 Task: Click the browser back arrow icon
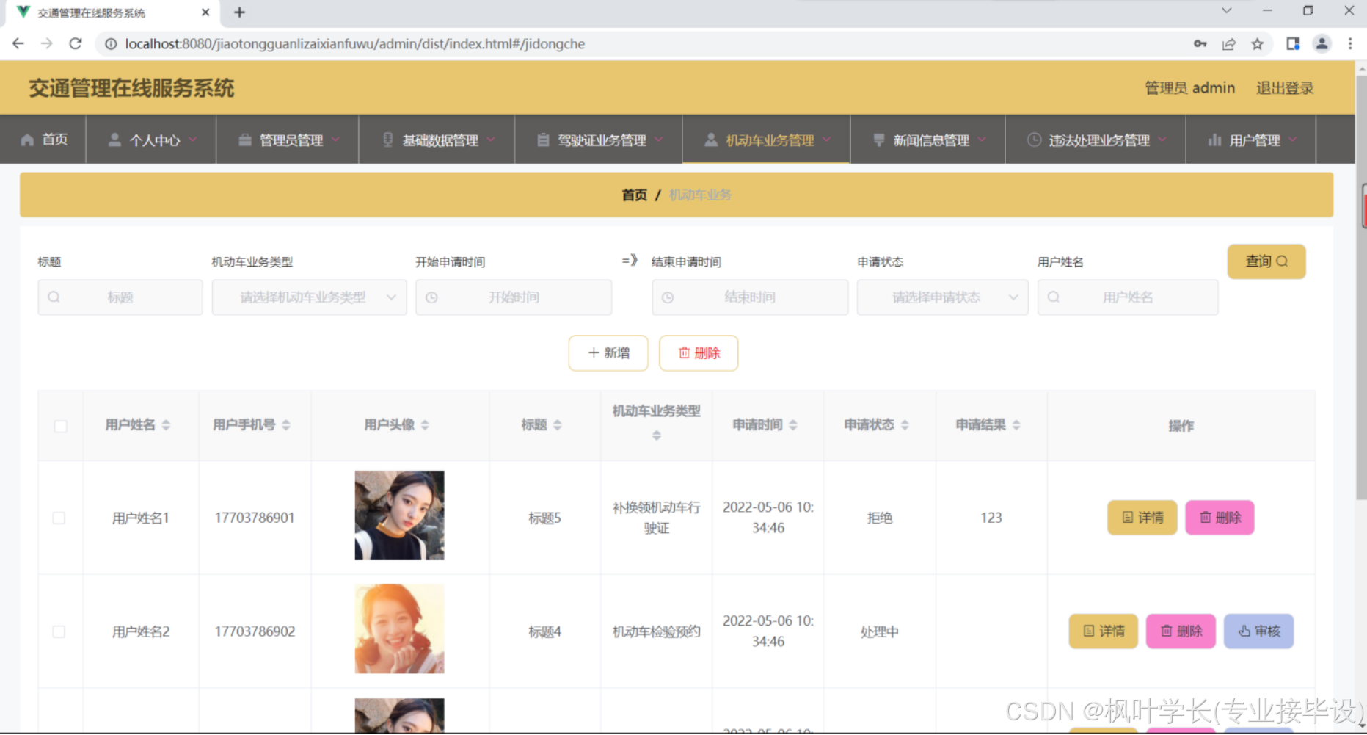tap(18, 44)
